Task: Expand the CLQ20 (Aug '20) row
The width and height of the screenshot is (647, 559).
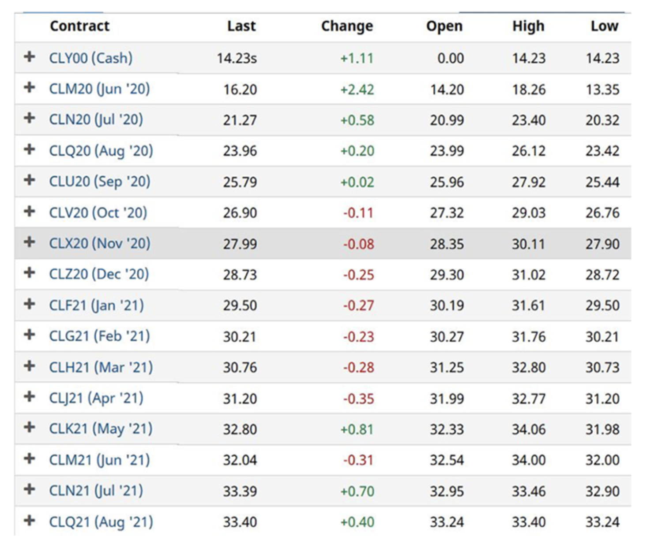Action: (30, 149)
